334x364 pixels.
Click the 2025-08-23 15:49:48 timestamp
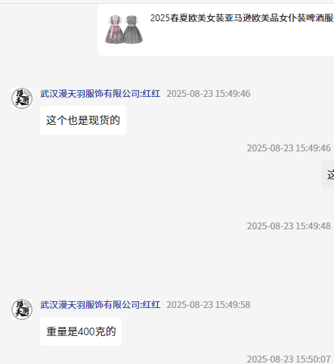tap(289, 226)
